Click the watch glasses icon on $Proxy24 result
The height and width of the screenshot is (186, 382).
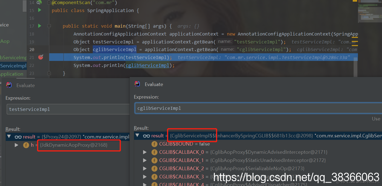[x=18, y=137]
